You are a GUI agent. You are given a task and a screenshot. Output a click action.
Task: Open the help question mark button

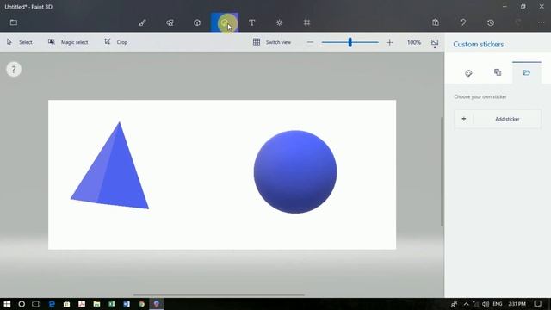click(14, 69)
